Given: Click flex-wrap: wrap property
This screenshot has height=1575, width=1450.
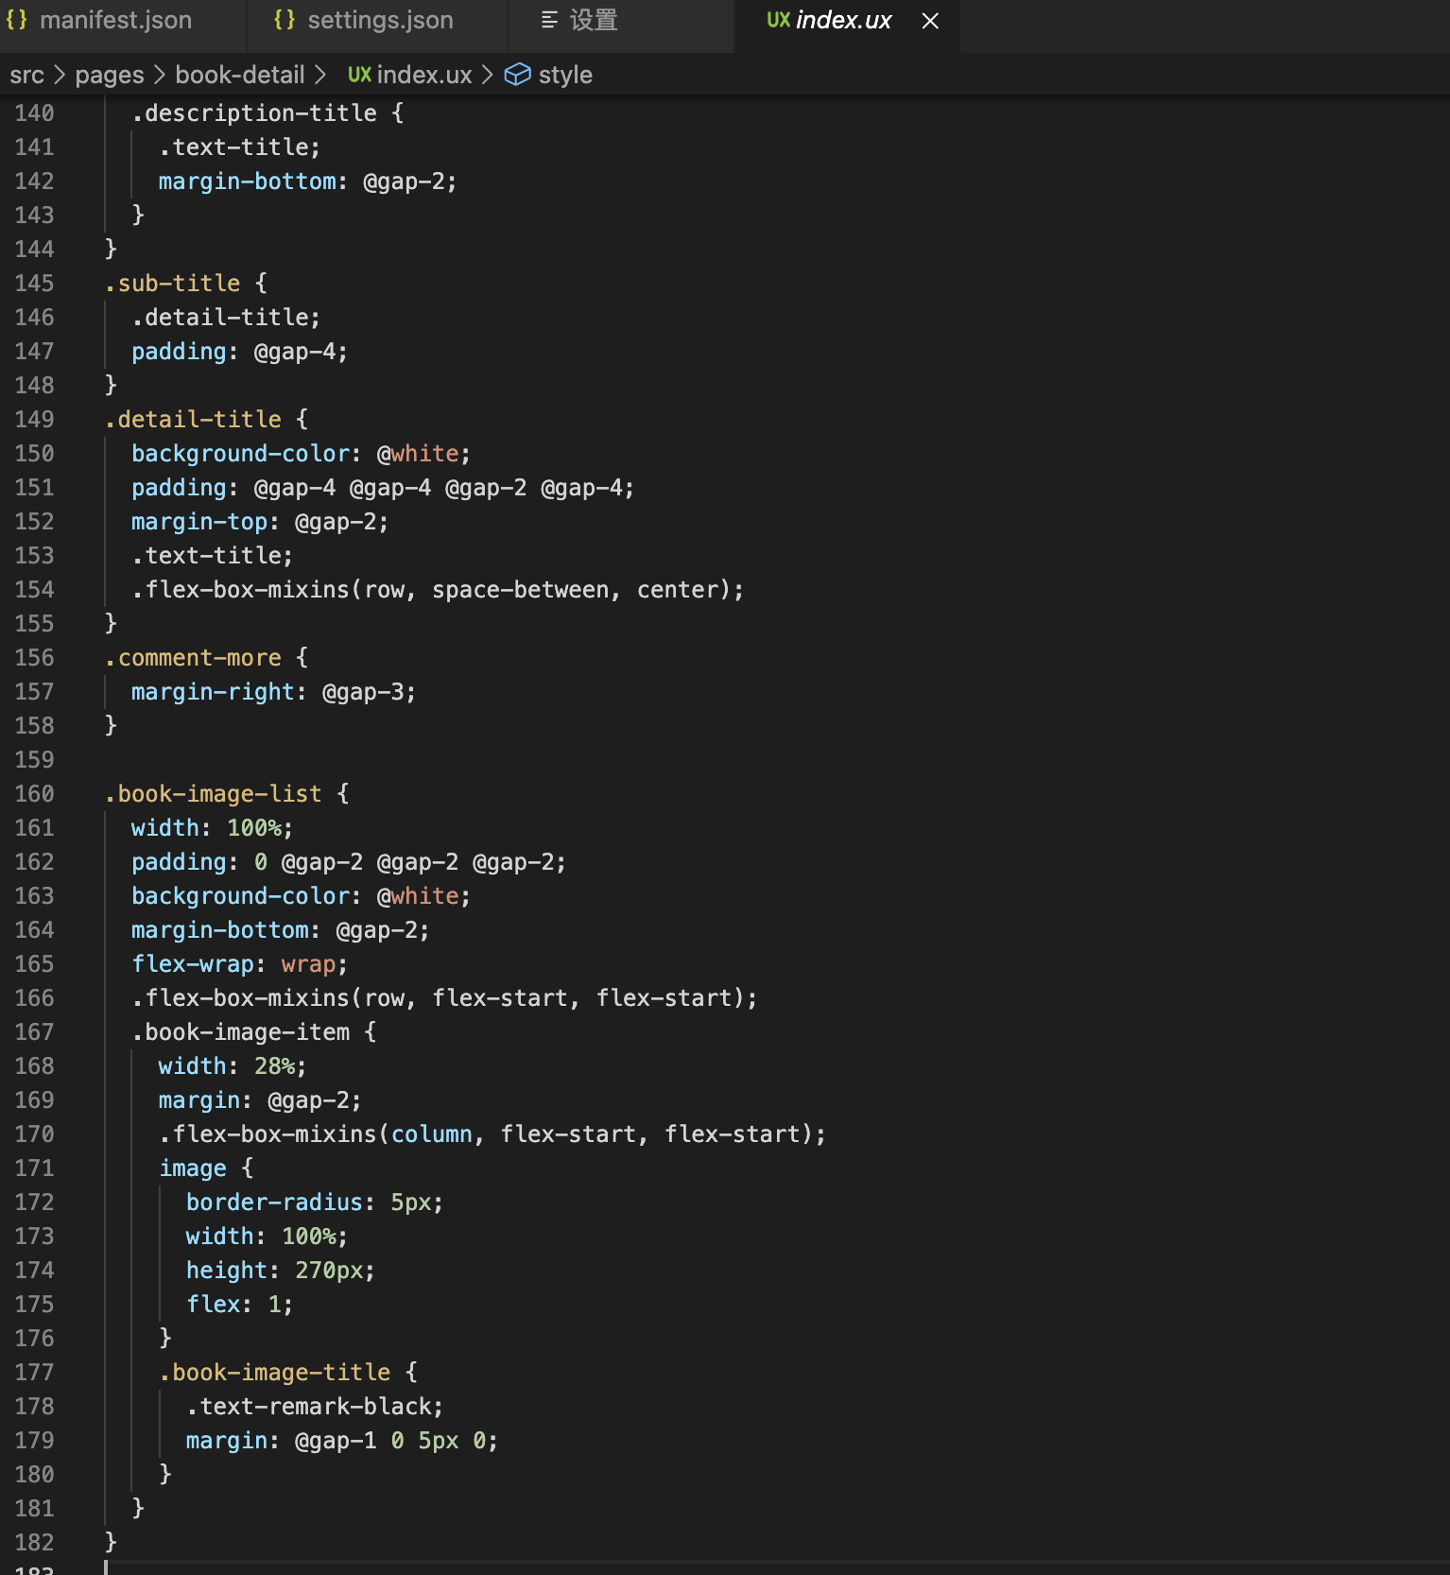Looking at the screenshot, I should click(x=239, y=964).
